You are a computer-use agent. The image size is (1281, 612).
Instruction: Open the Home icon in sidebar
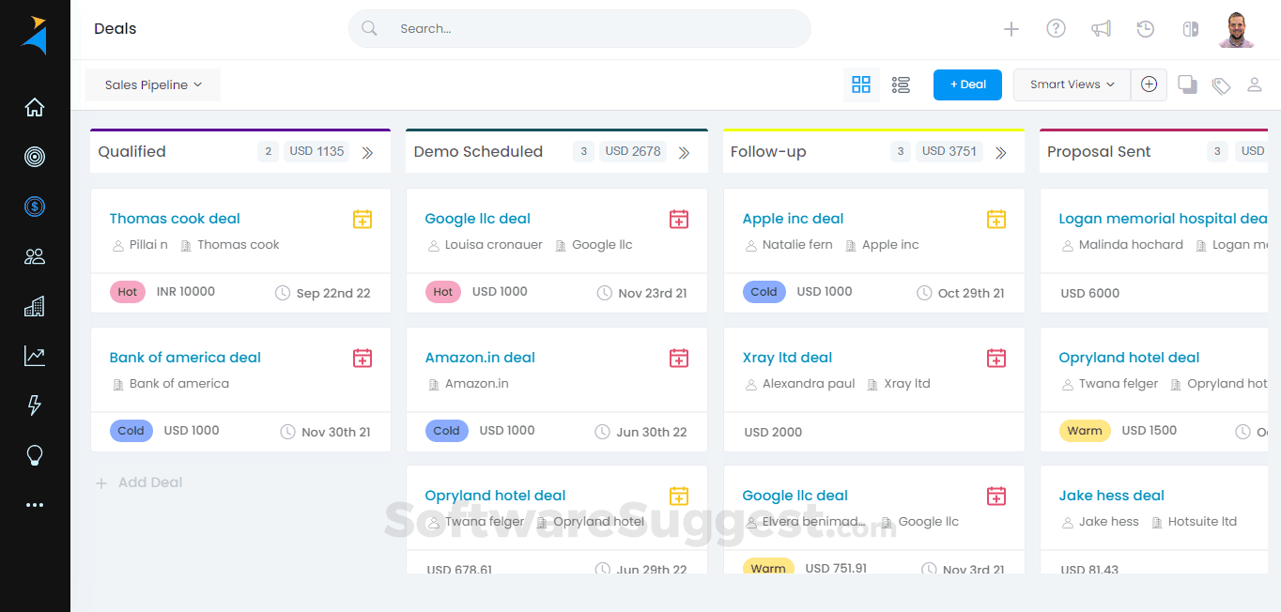tap(35, 107)
